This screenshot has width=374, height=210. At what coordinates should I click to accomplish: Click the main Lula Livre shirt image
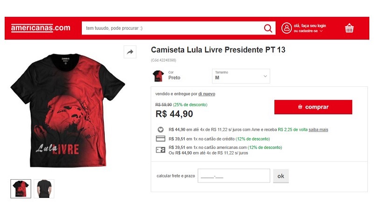pos(68,110)
